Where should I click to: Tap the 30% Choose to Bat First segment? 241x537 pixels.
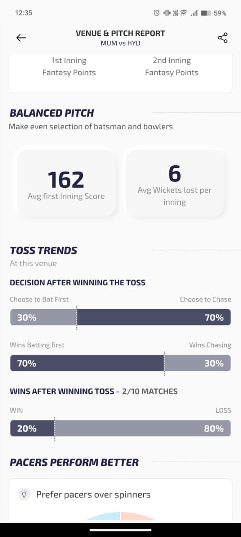pyautogui.click(x=44, y=318)
